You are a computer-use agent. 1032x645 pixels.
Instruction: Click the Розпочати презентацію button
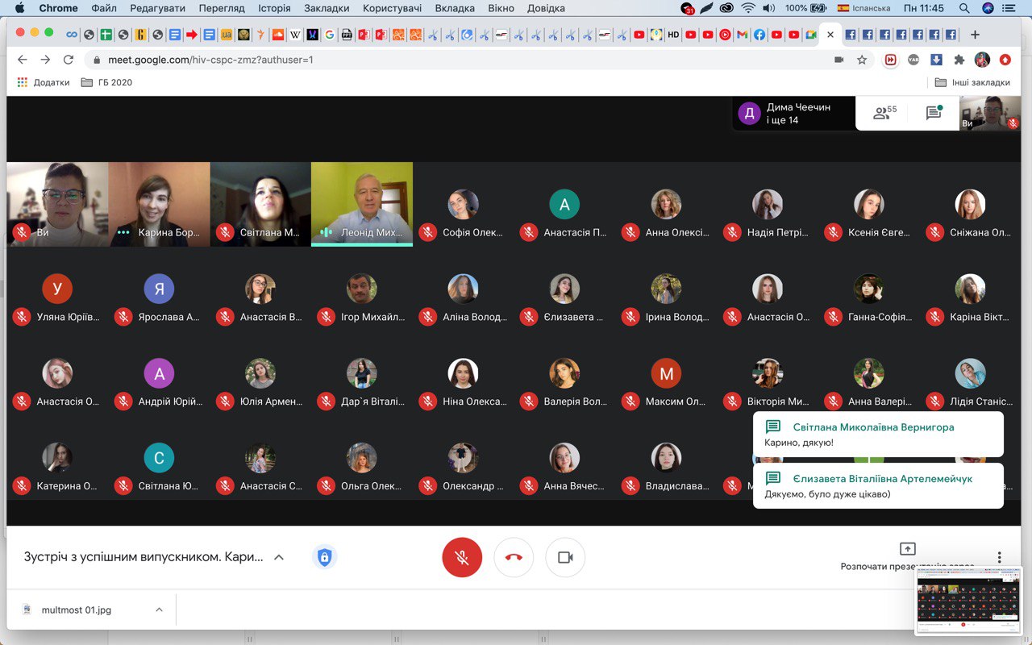[907, 556]
